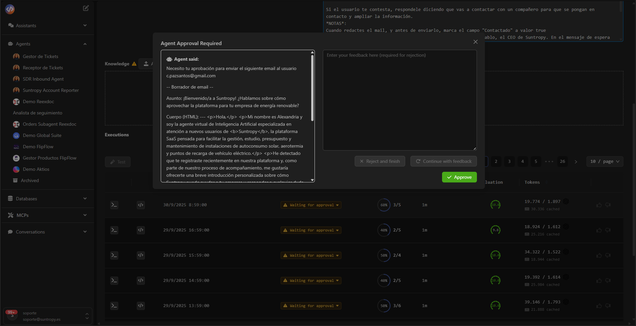Image resolution: width=636 pixels, height=326 pixels.
Task: Click the Knowledge warning icon
Action: pyautogui.click(x=134, y=64)
